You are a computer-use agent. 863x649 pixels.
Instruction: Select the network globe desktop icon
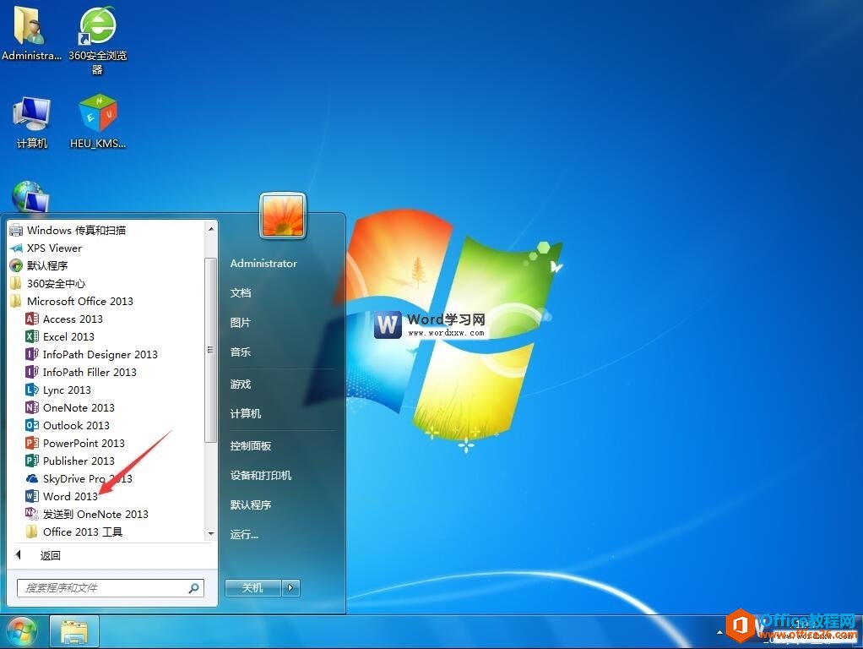click(30, 196)
